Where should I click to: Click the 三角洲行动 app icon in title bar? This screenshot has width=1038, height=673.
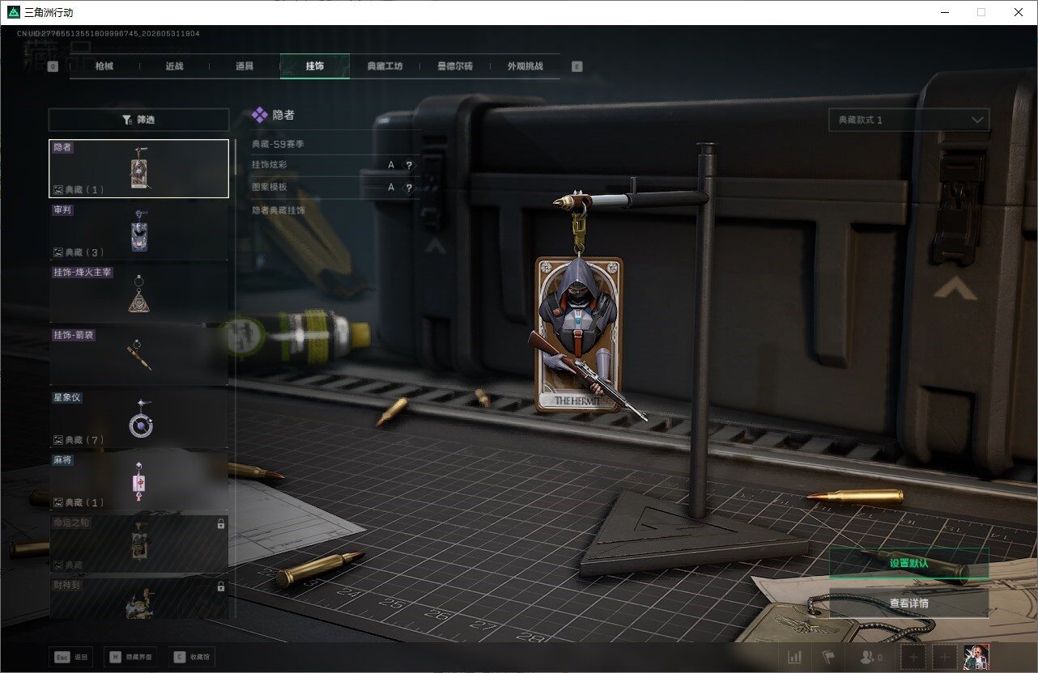tap(13, 12)
